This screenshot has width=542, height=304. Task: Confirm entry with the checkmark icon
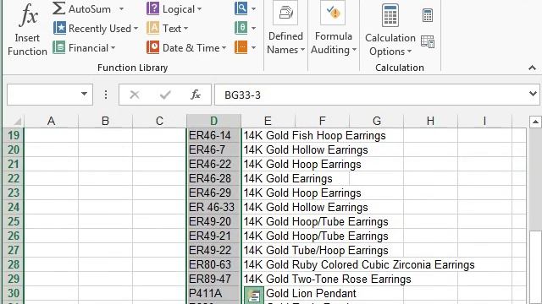pos(165,95)
